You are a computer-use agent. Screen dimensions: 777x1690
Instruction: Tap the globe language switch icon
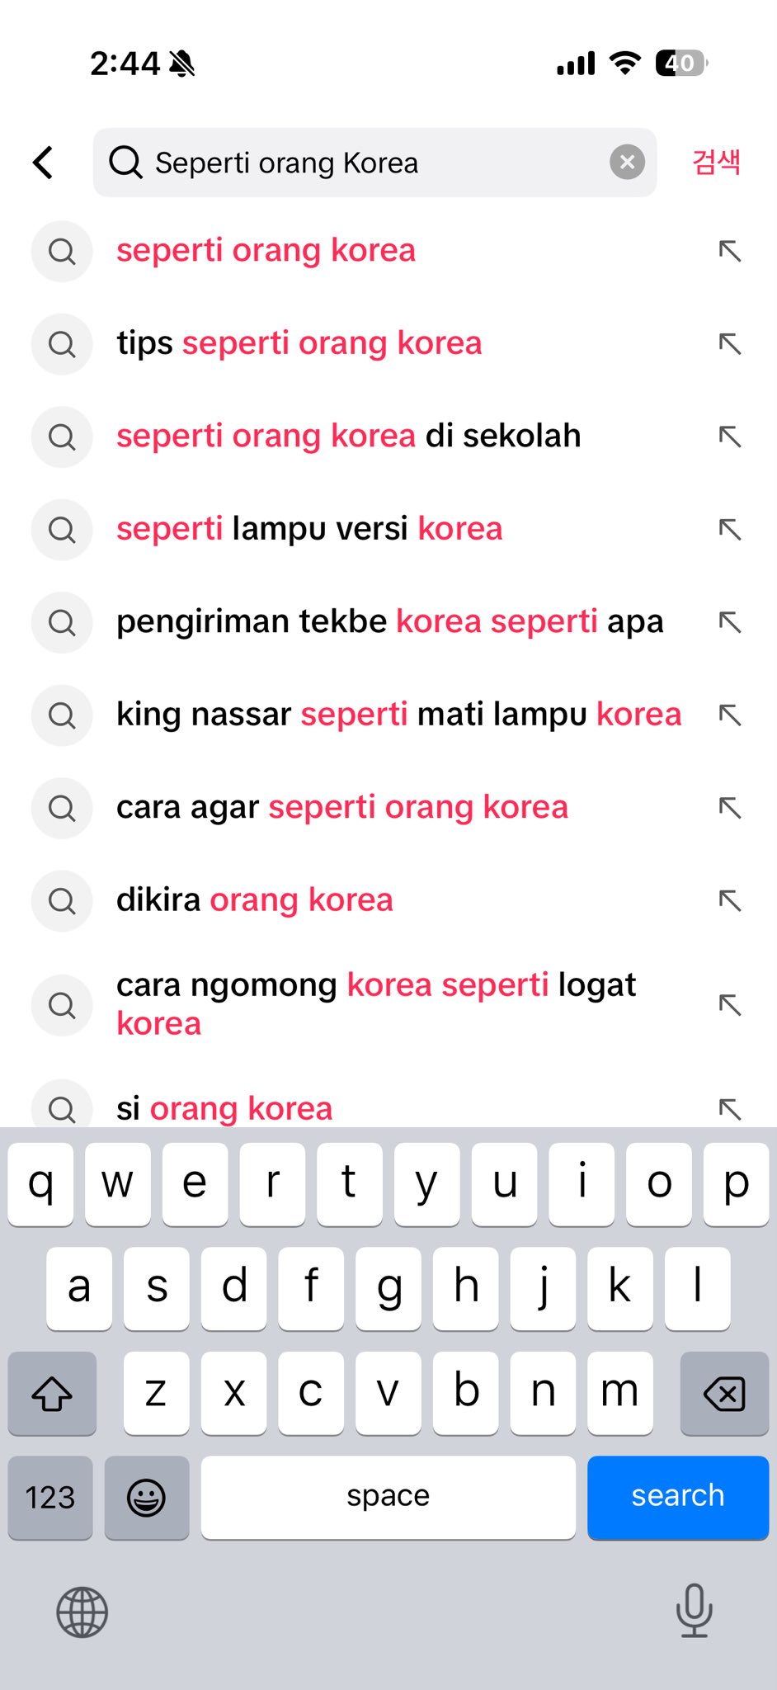(82, 1611)
